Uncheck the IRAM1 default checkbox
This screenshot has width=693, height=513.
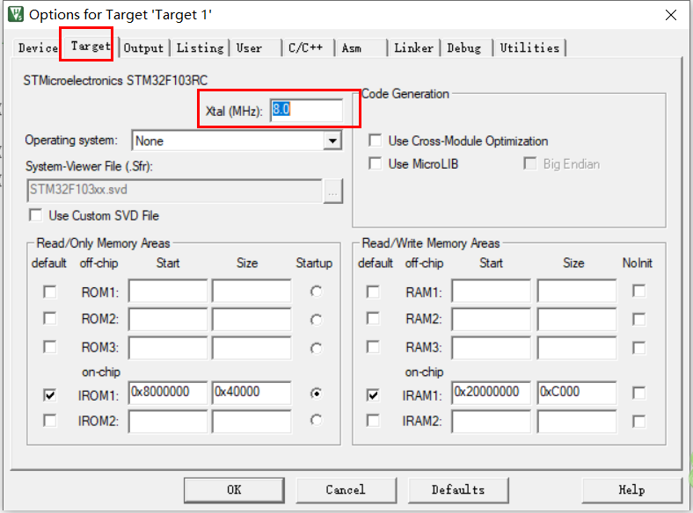point(374,394)
